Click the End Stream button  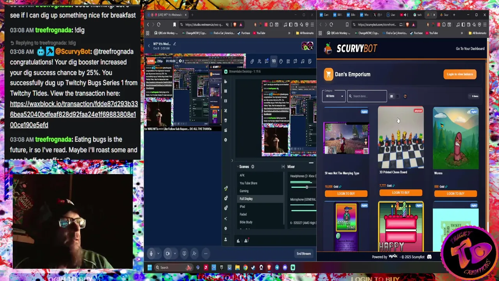pos(304,254)
